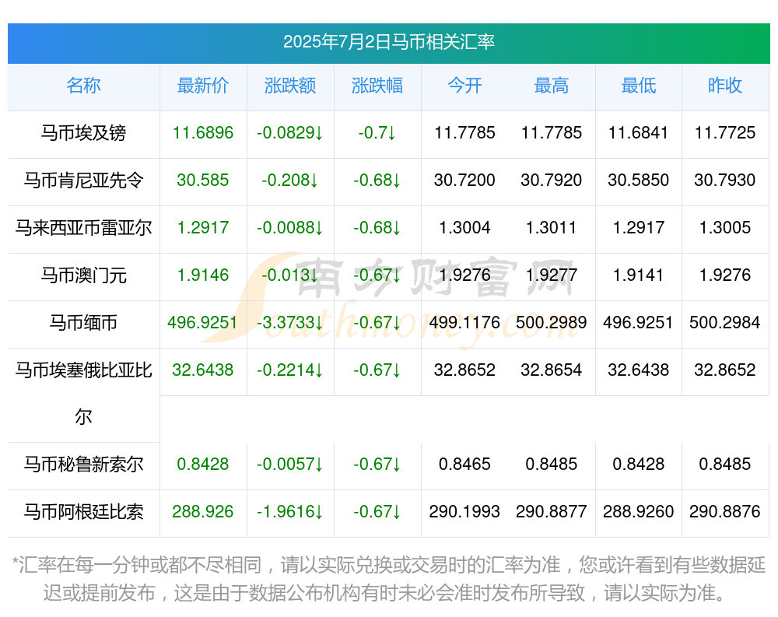Select previous close 30.7930
This screenshot has height=617, width=778.
pyautogui.click(x=725, y=181)
